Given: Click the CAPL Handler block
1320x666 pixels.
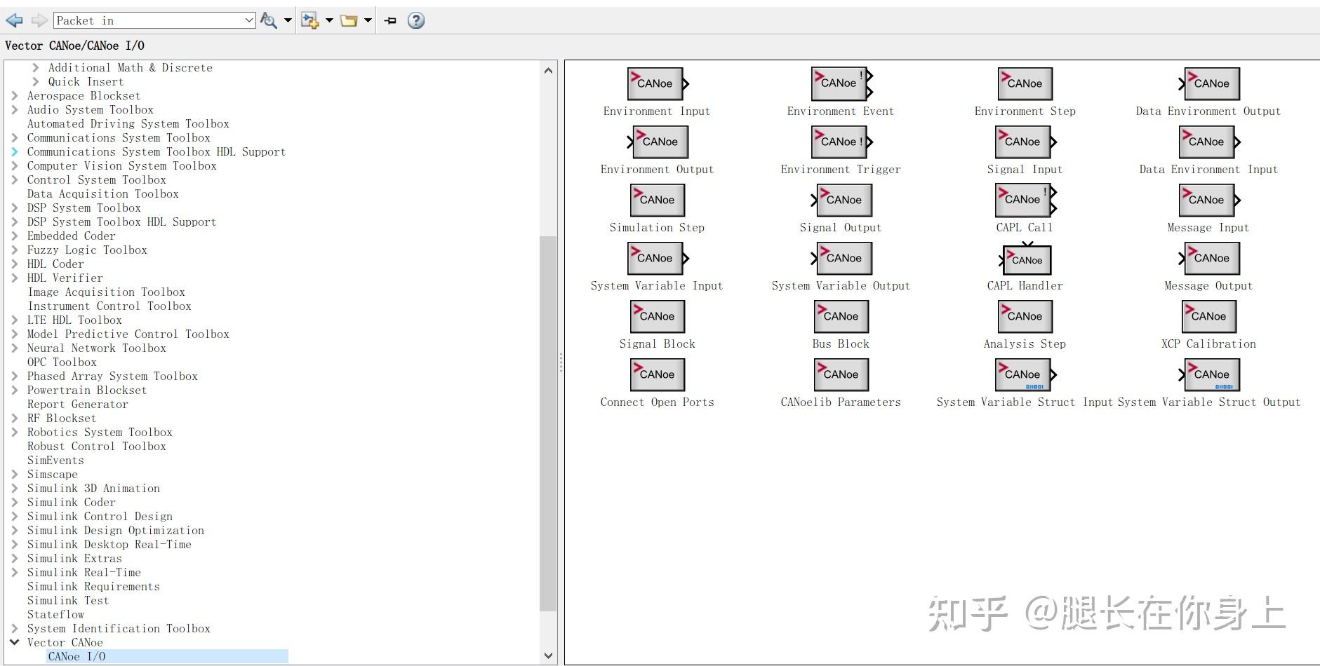Looking at the screenshot, I should pyautogui.click(x=1024, y=259).
